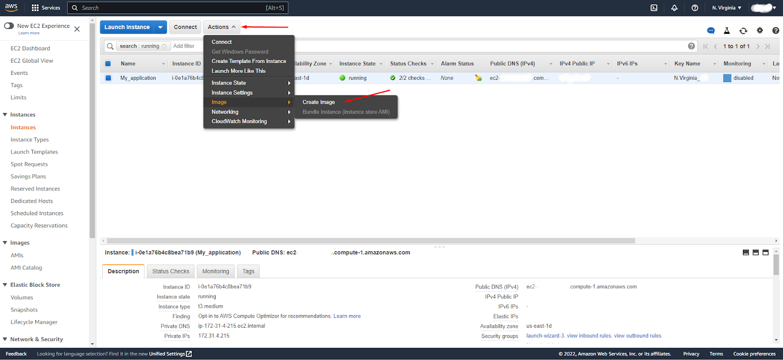Go to the previous page of results

point(715,46)
